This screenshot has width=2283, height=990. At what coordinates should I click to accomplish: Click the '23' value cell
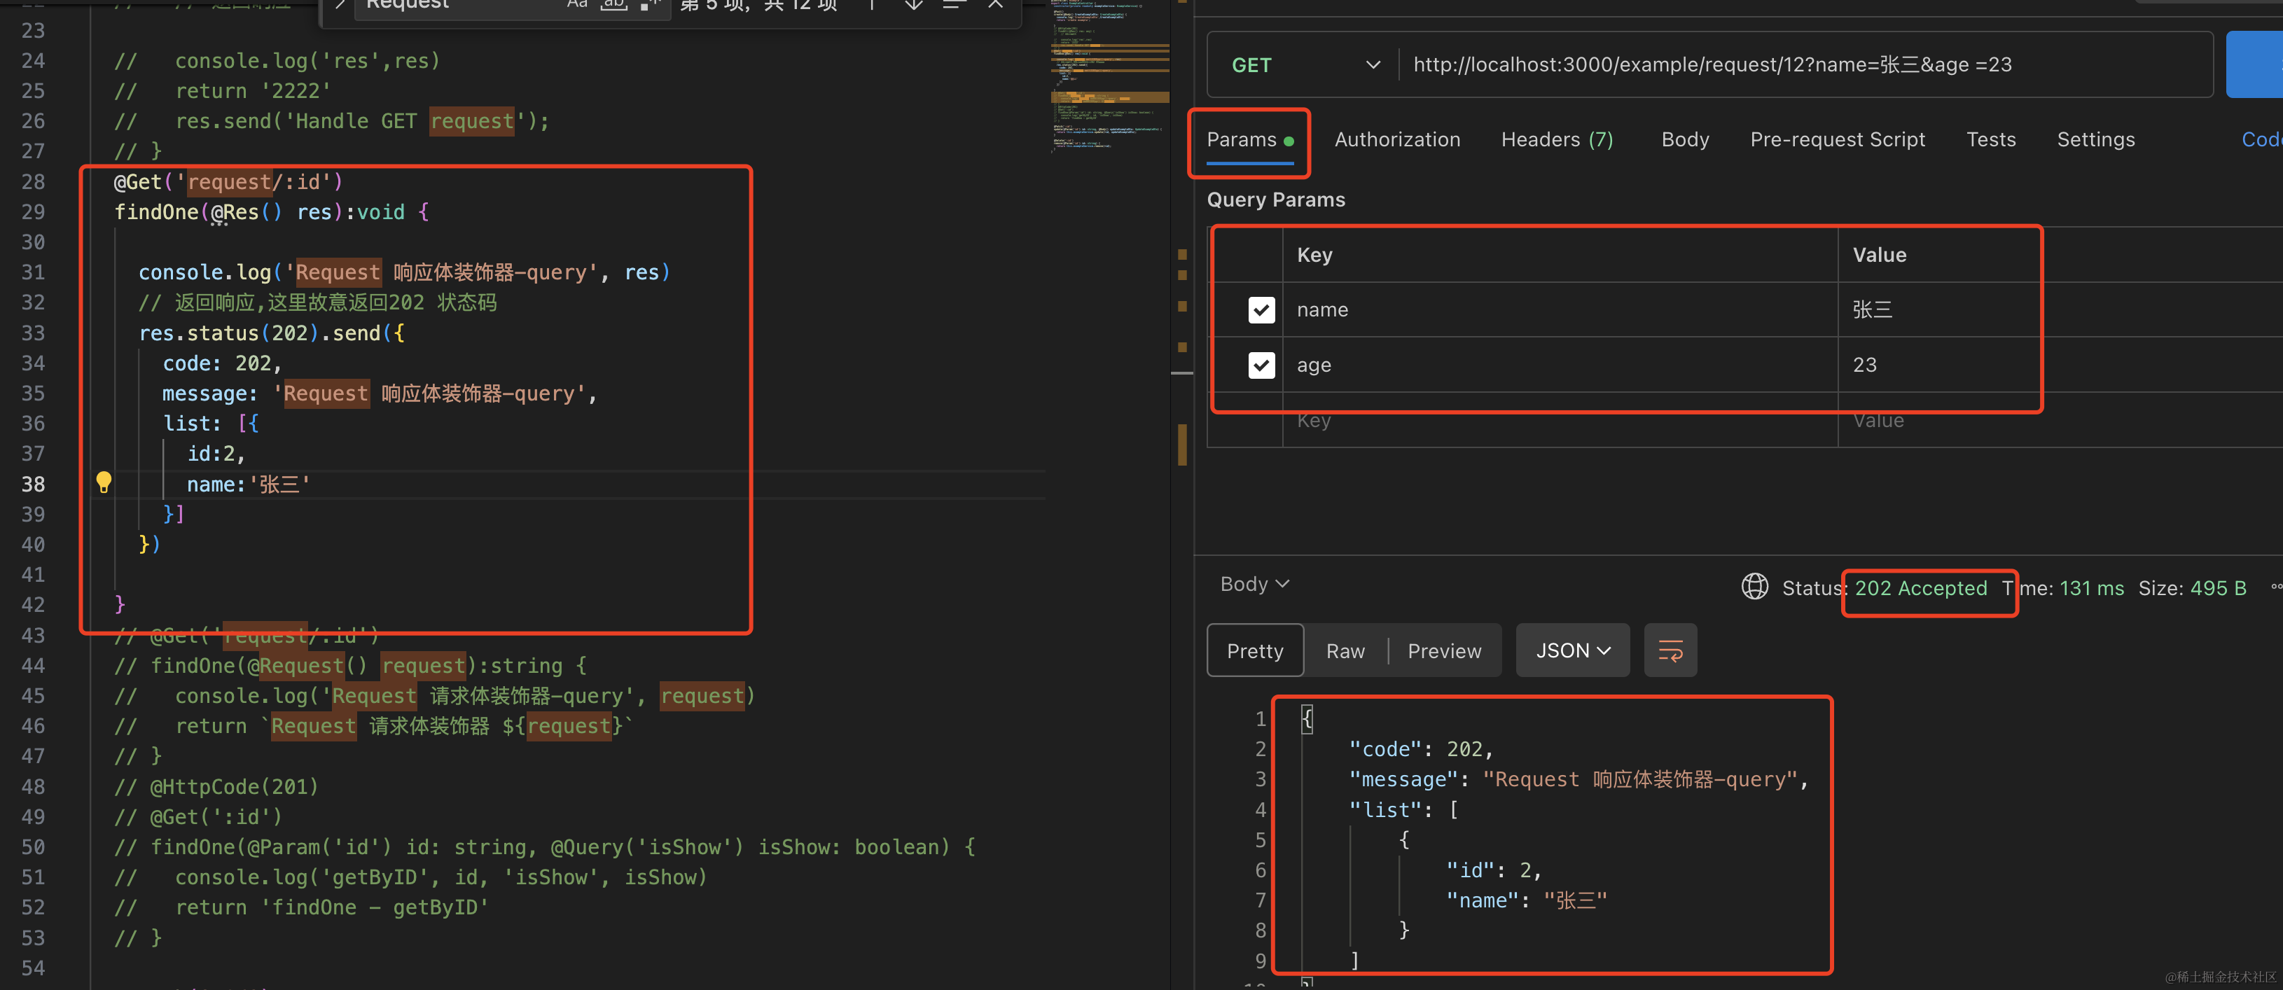tap(2060, 364)
